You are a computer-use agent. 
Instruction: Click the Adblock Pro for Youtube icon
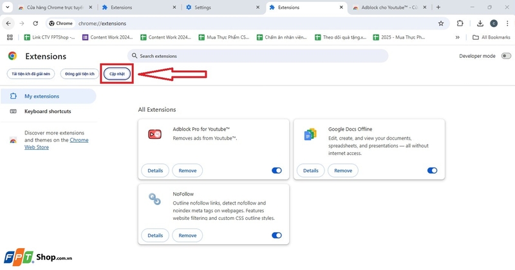coord(154,134)
